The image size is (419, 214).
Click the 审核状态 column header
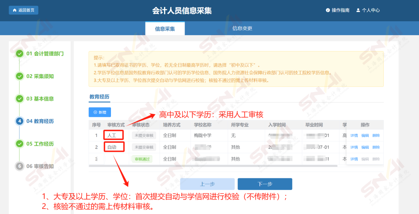point(141,125)
